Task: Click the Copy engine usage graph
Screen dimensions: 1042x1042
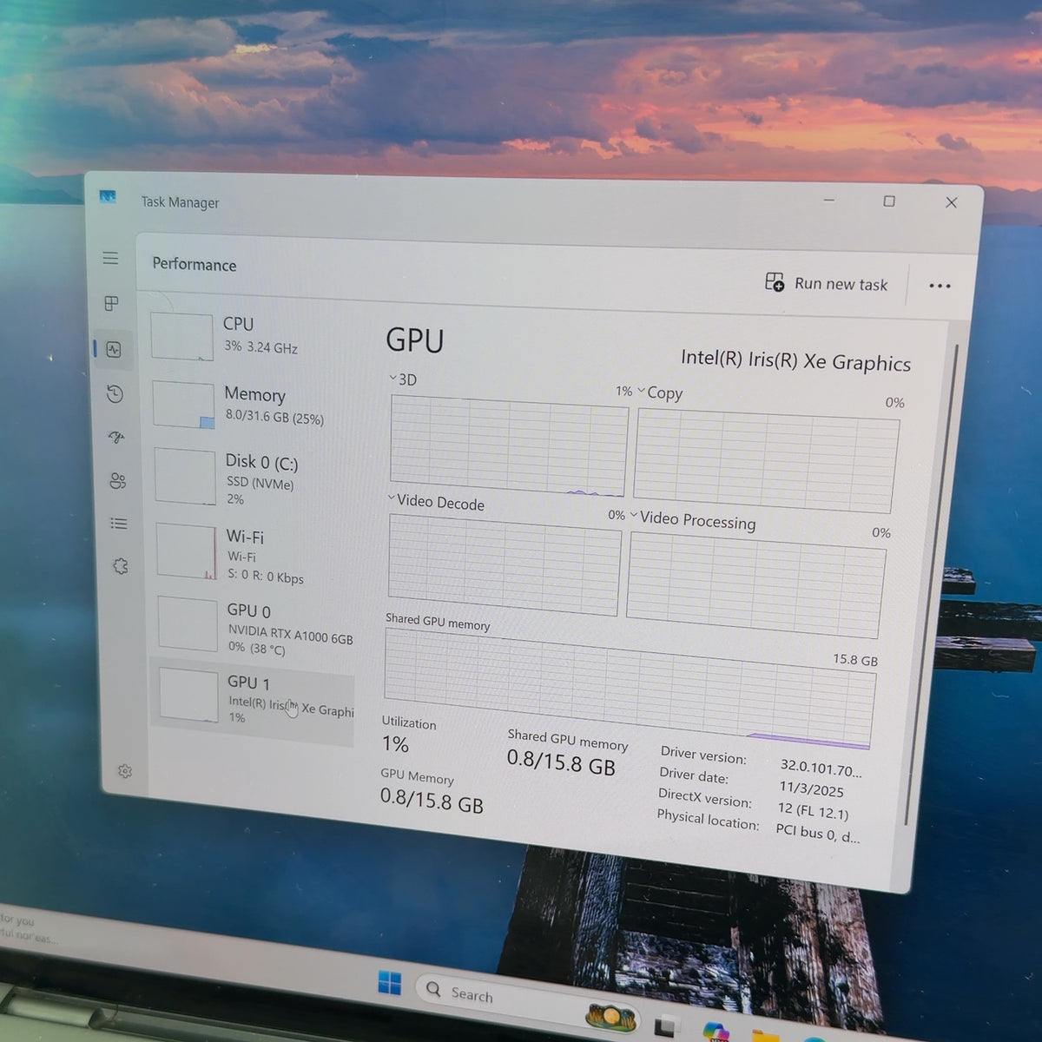Action: 767,461
